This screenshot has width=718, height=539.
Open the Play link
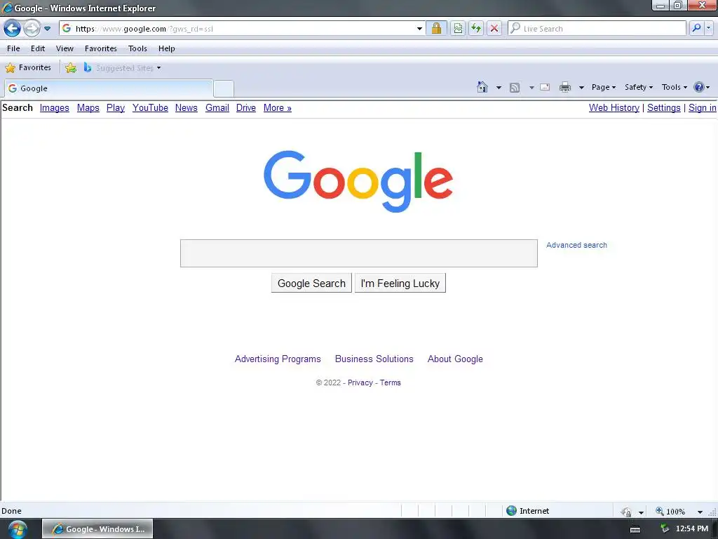click(116, 107)
